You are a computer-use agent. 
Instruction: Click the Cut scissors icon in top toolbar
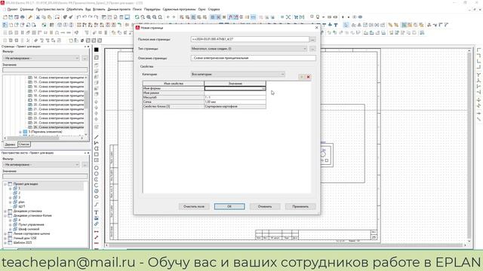[x=38, y=17]
